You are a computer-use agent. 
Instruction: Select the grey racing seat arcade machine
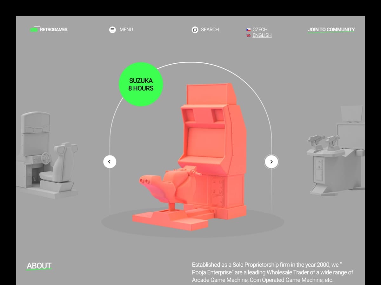click(47, 155)
